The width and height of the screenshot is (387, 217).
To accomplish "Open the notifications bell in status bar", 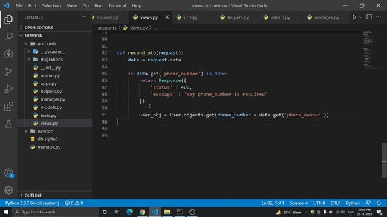I will point(379,203).
